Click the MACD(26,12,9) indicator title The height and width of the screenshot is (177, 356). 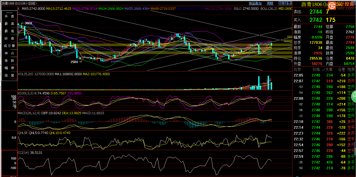pos(28,113)
